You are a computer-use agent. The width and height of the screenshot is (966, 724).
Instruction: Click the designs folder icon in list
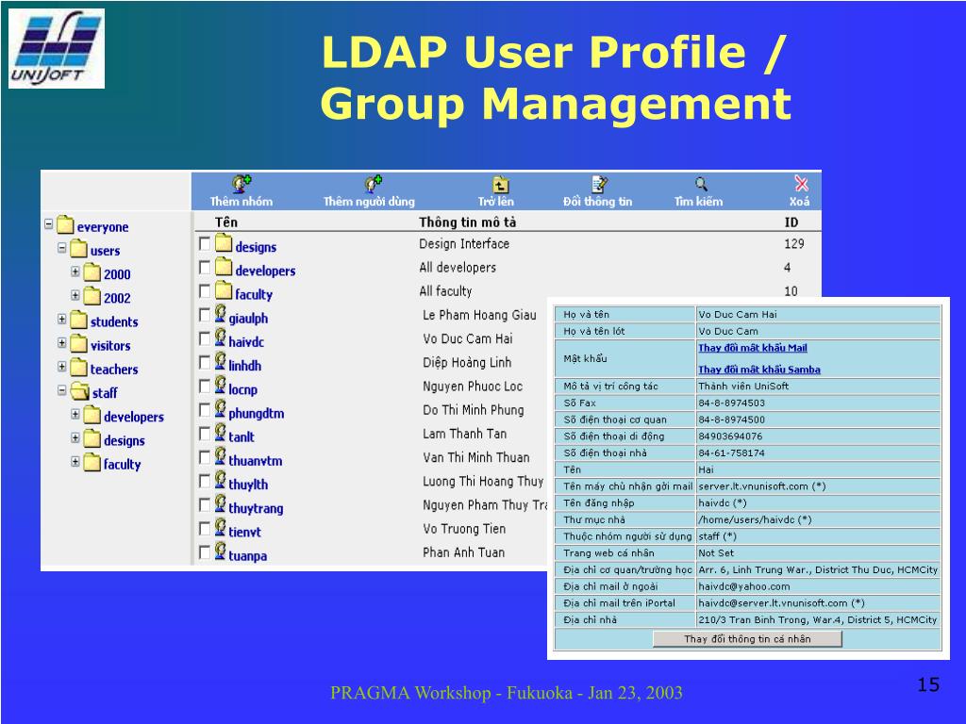tap(224, 244)
